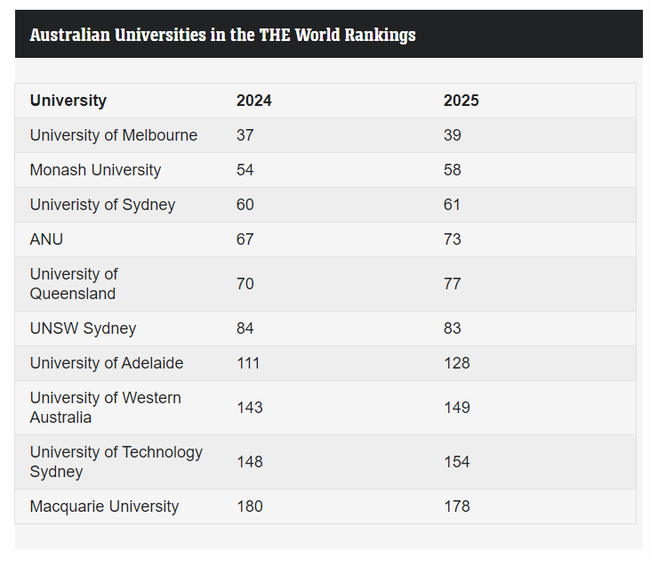Select the 'University of Western Australia' cell
650x567 pixels.
point(105,408)
